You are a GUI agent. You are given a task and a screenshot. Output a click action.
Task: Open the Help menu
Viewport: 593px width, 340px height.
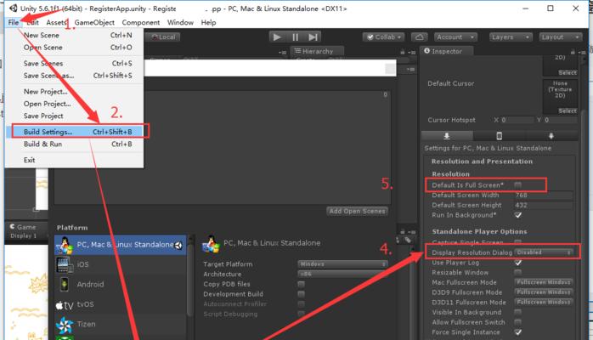[x=208, y=23]
